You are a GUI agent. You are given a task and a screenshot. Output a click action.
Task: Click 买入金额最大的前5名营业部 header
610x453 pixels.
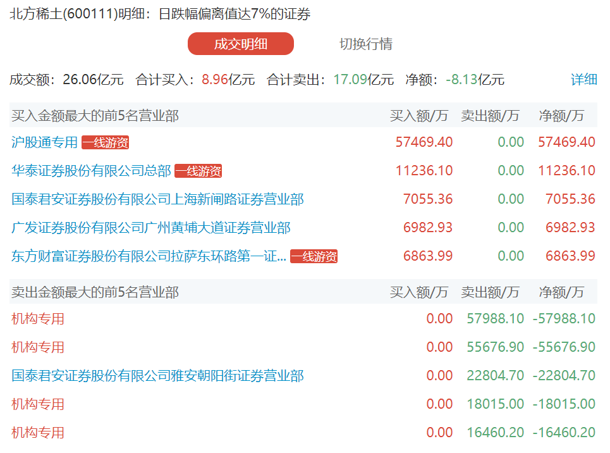(95, 116)
